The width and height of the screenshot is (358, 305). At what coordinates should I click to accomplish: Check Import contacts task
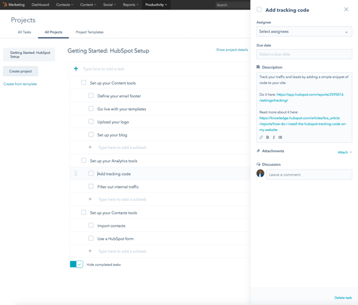click(x=91, y=226)
